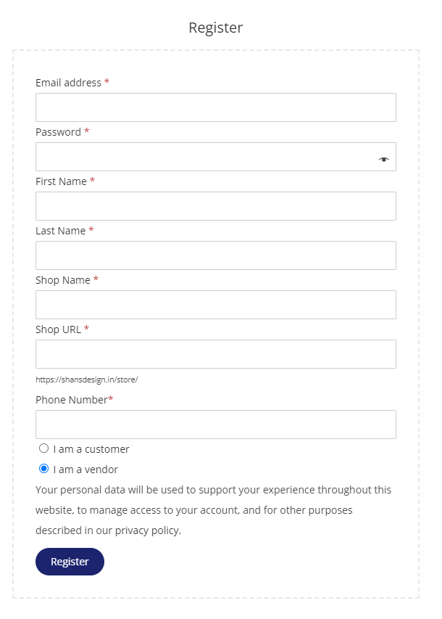Click the 'Shop Name' field label
442x619 pixels.
pos(63,280)
